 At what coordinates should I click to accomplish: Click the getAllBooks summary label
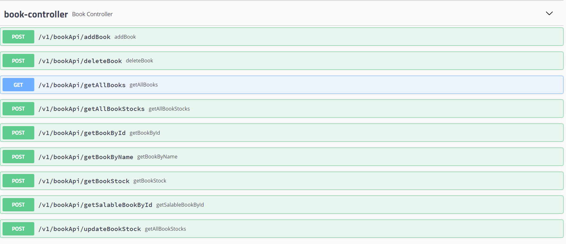point(143,85)
